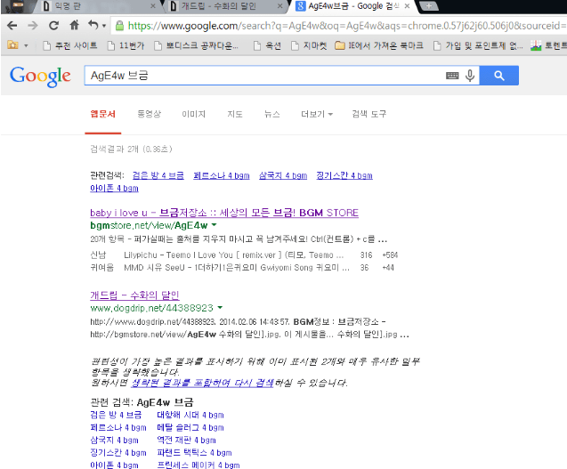
Task: Switch to the 지도 tab
Action: click(235, 114)
